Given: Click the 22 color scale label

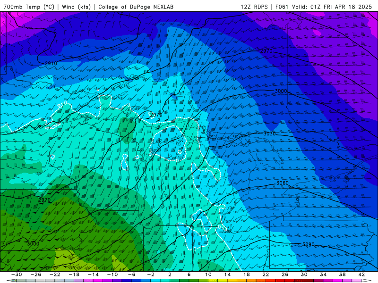Looking at the screenshot, I should (266, 275).
